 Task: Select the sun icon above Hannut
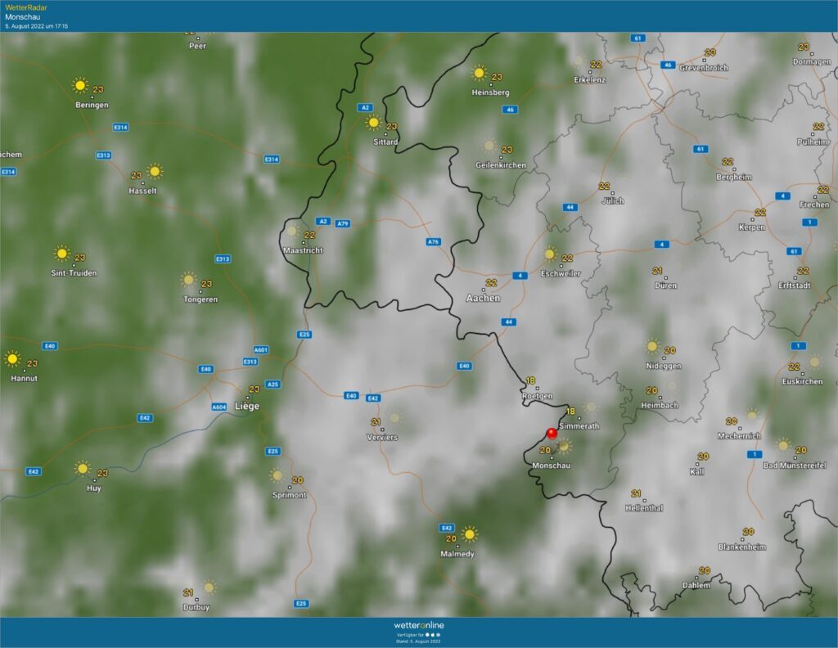(11, 358)
